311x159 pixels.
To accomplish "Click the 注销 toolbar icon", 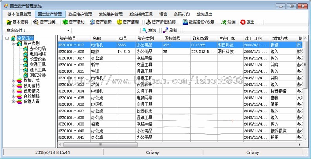I will 224,22.
